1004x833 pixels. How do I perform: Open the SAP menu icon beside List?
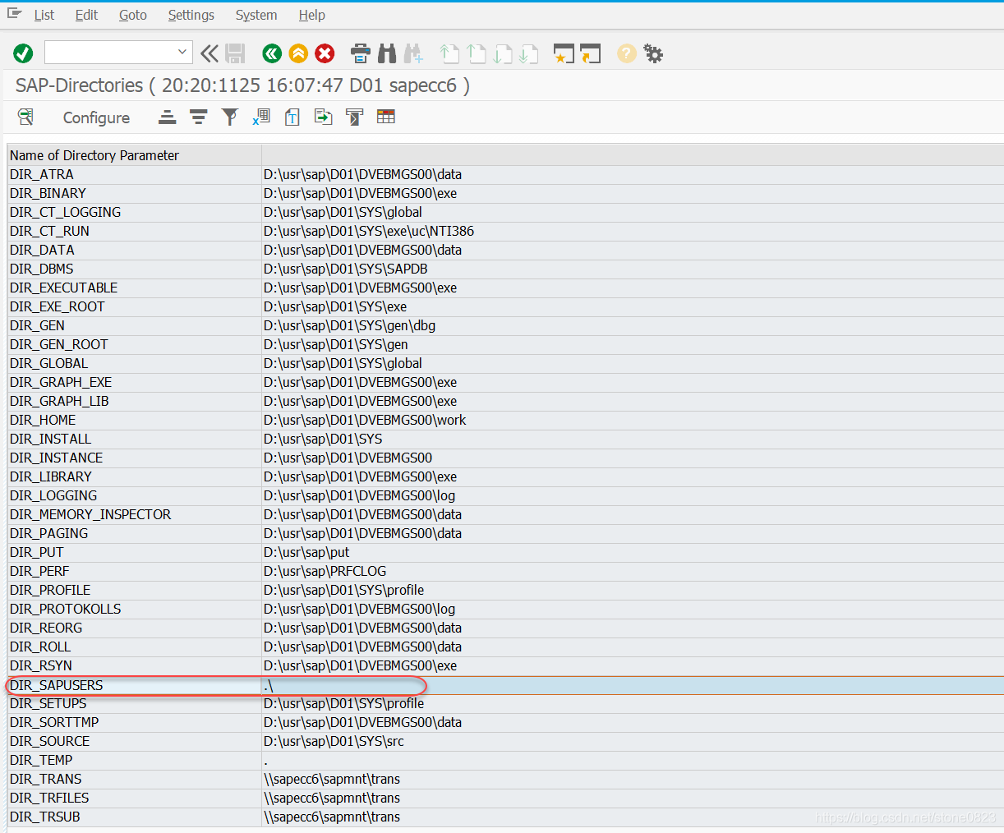point(14,14)
